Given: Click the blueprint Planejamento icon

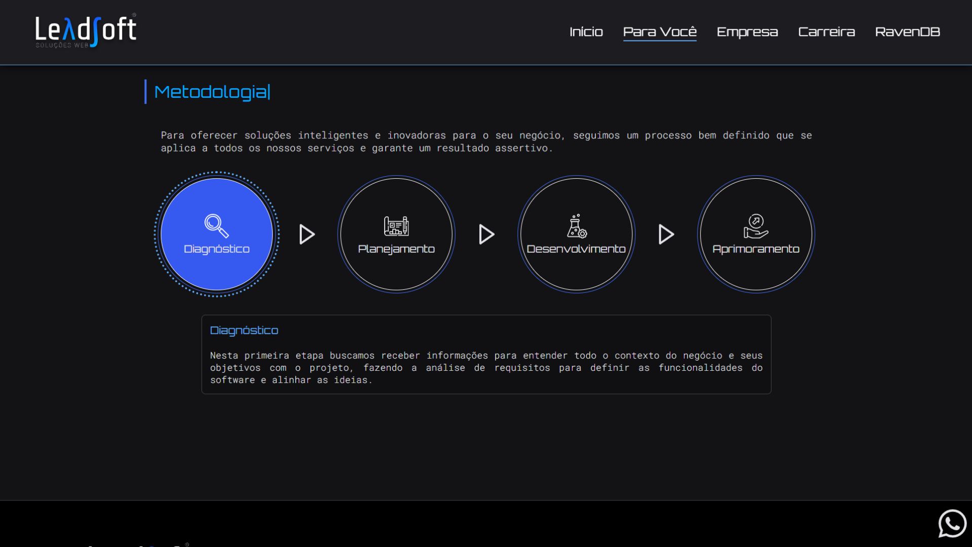Looking at the screenshot, I should [x=396, y=226].
